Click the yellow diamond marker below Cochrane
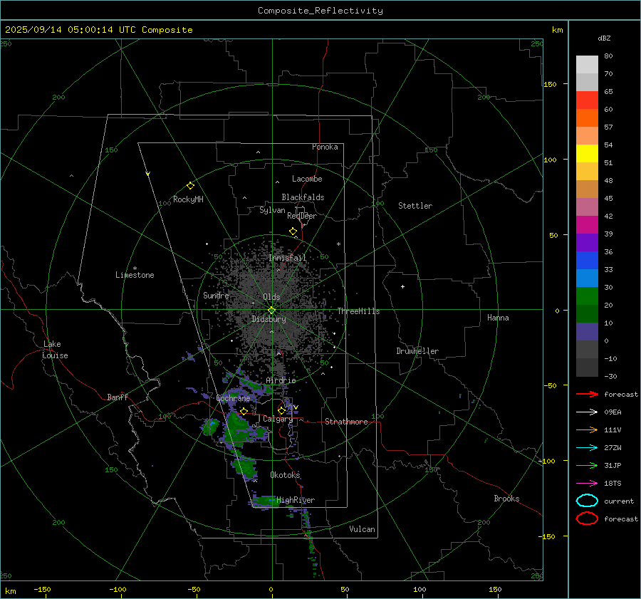The width and height of the screenshot is (641, 599). click(x=244, y=412)
